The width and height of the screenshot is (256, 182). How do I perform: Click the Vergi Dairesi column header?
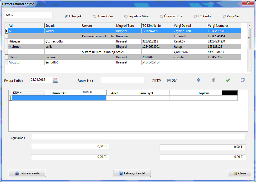pos(190,26)
